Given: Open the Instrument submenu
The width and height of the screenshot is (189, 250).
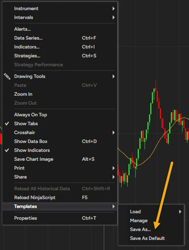Looking at the screenshot, I should tap(60, 8).
